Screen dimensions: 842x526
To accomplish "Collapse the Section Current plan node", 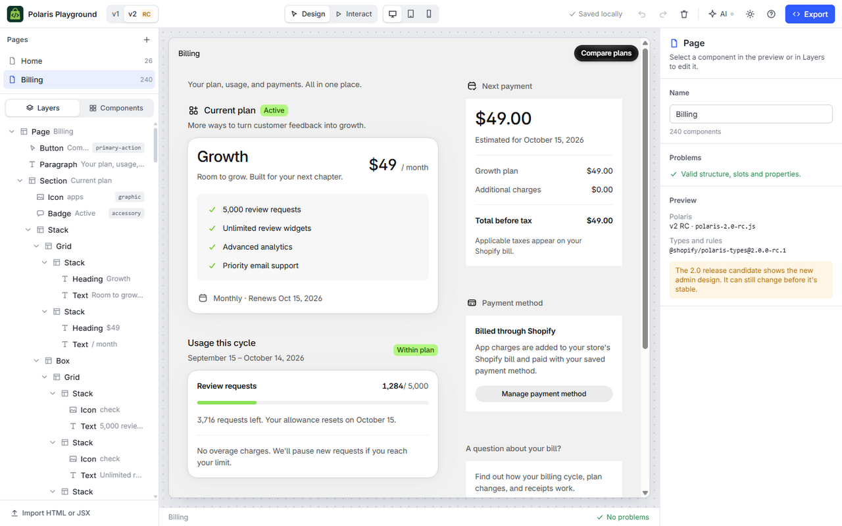I will click(20, 181).
